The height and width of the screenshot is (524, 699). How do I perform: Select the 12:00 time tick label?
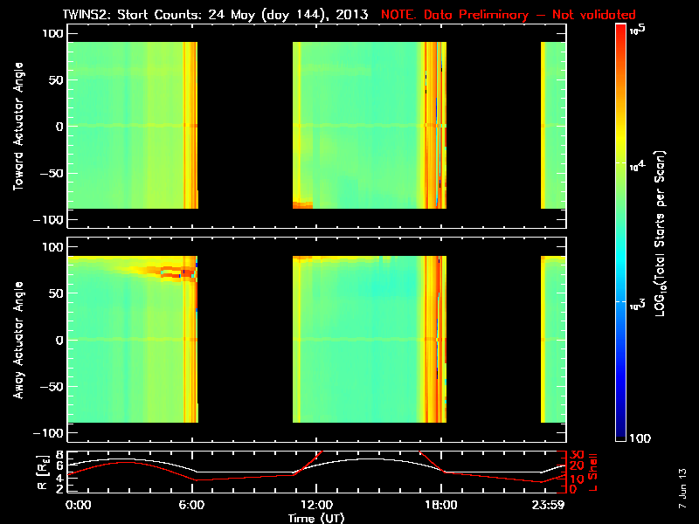click(315, 506)
